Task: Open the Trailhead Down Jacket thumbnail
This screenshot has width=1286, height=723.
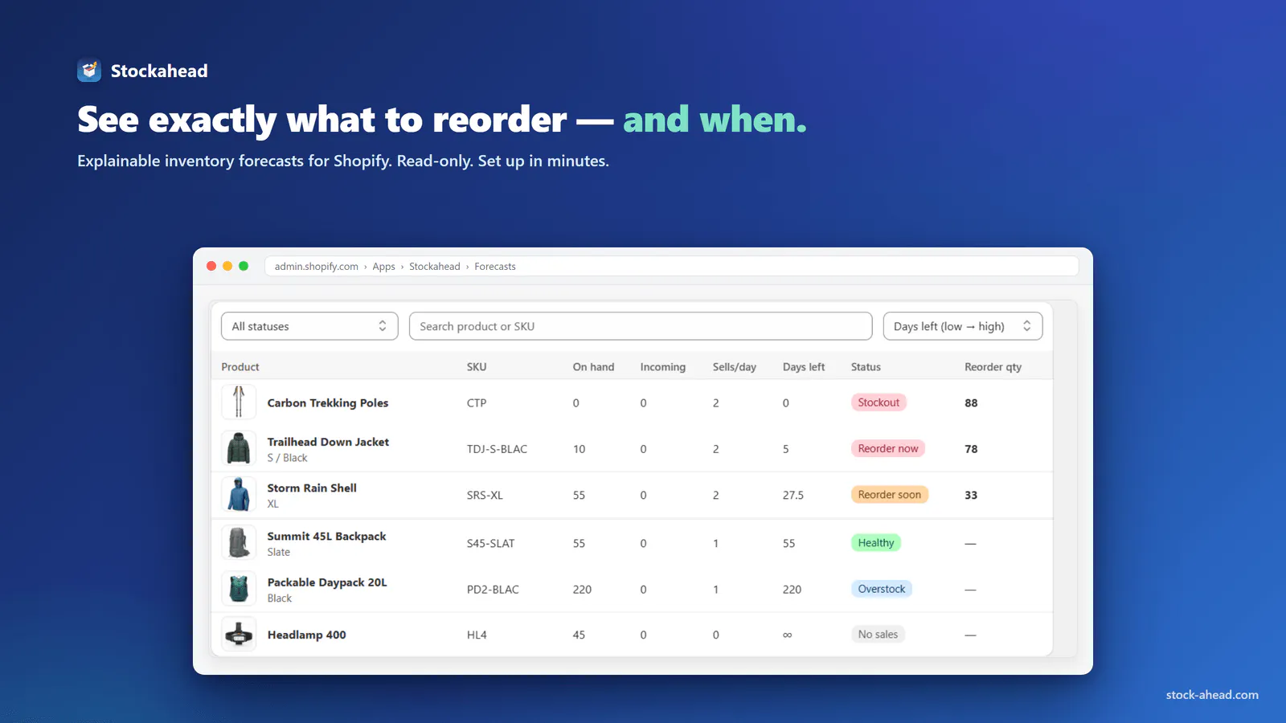Action: [239, 448]
